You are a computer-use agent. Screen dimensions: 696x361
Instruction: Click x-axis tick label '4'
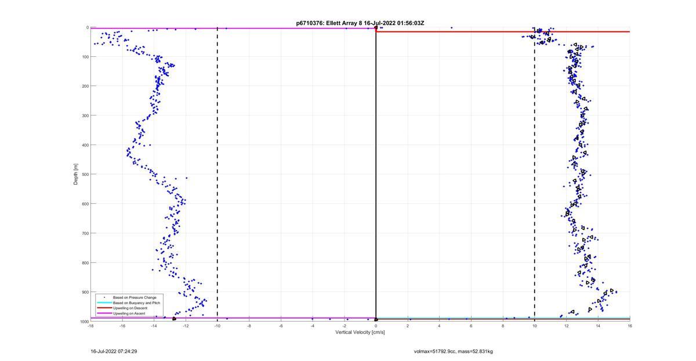(x=440, y=326)
